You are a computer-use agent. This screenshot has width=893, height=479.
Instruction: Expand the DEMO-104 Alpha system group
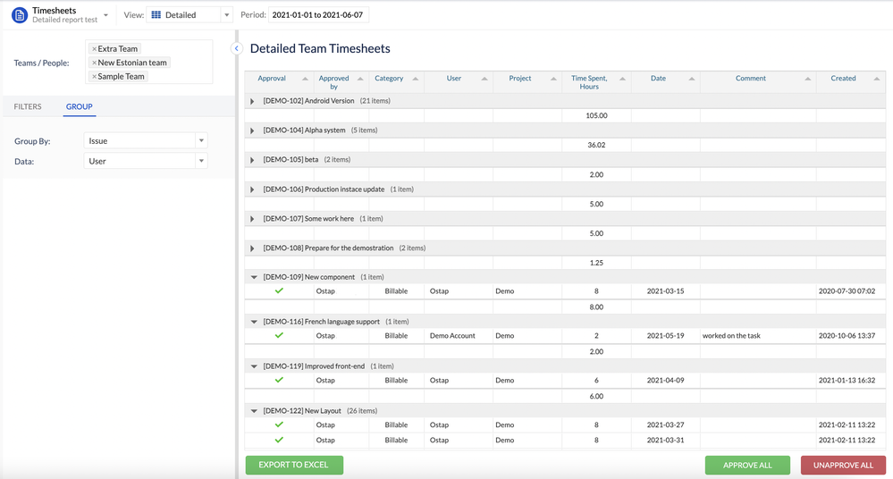pos(252,130)
